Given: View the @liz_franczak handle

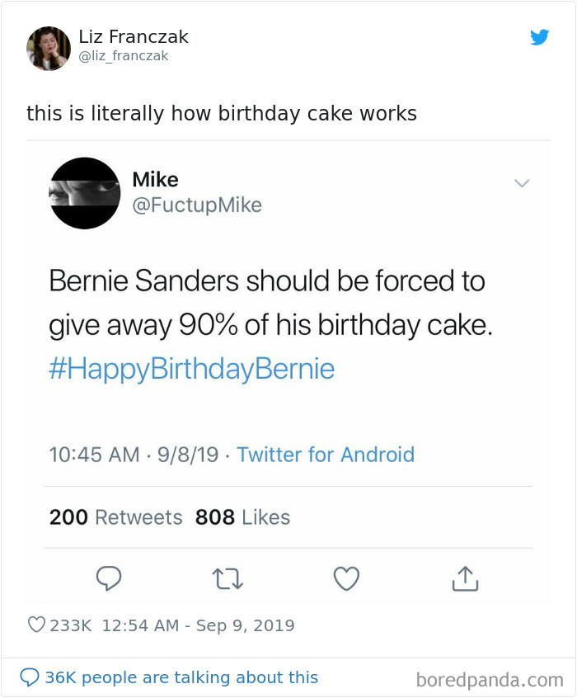Looking at the screenshot, I should tap(124, 56).
